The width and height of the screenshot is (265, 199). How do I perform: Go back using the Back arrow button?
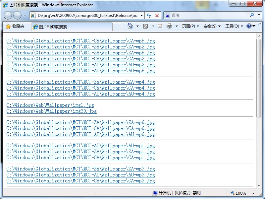(x=8, y=16)
